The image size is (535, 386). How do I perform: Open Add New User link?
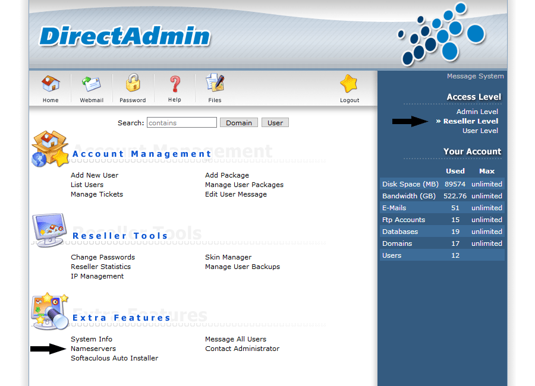(x=95, y=175)
